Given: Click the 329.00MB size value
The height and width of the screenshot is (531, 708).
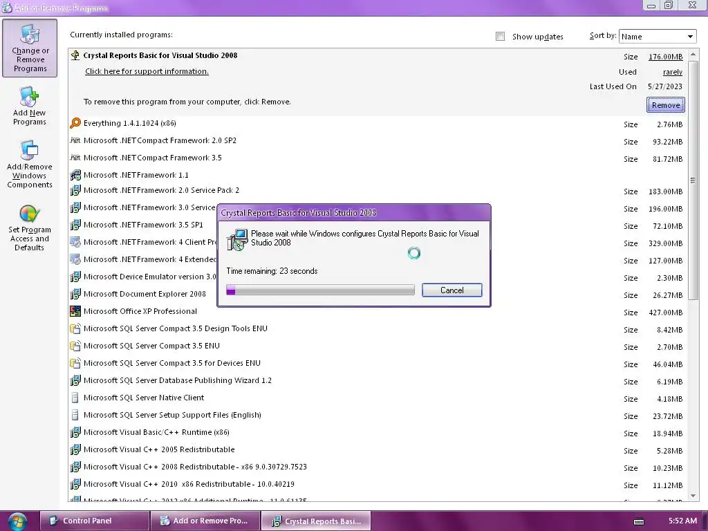Looking at the screenshot, I should (666, 243).
